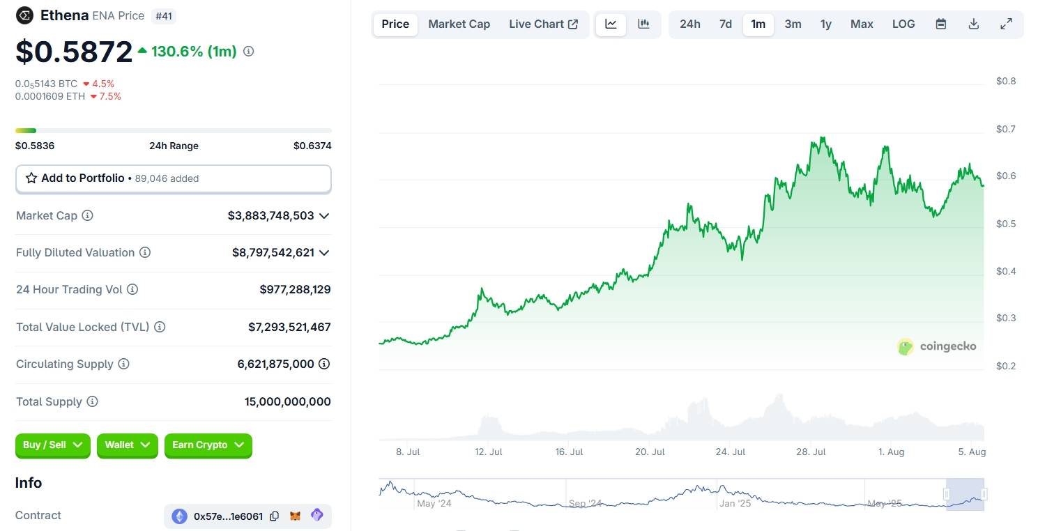Switch to line chart view icon
1038x531 pixels.
pos(611,24)
